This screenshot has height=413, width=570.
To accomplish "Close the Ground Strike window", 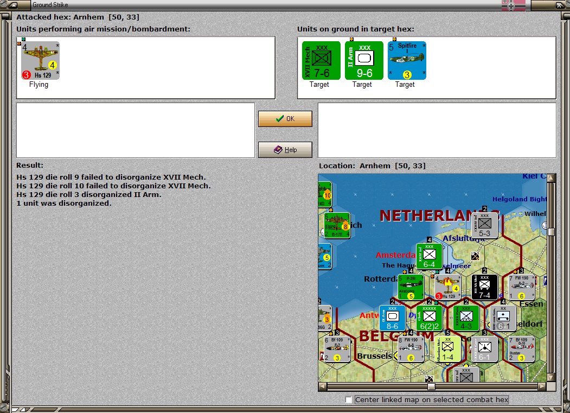I will coord(560,5).
